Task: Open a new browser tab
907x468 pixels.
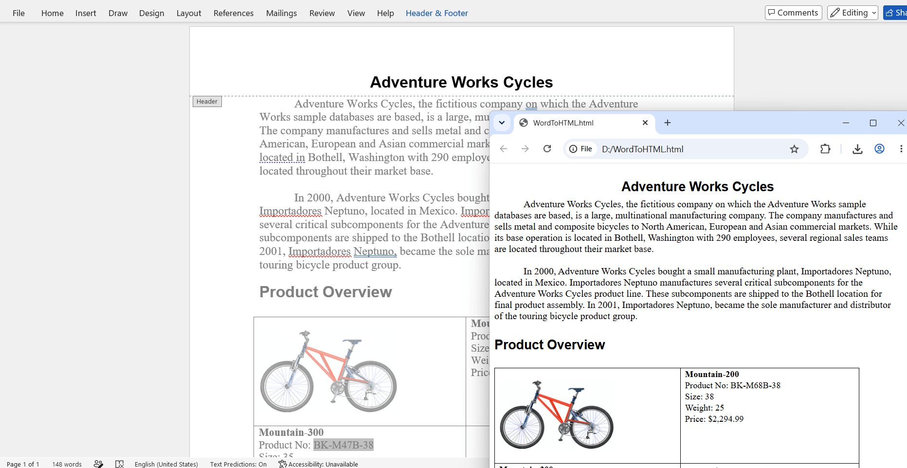Action: pyautogui.click(x=668, y=123)
